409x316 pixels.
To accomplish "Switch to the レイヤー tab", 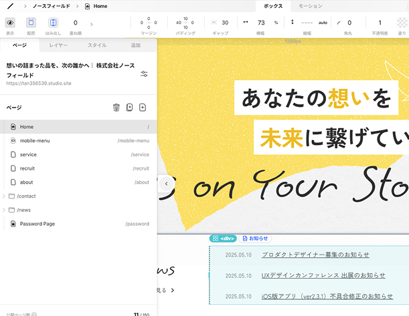I will (58, 45).
